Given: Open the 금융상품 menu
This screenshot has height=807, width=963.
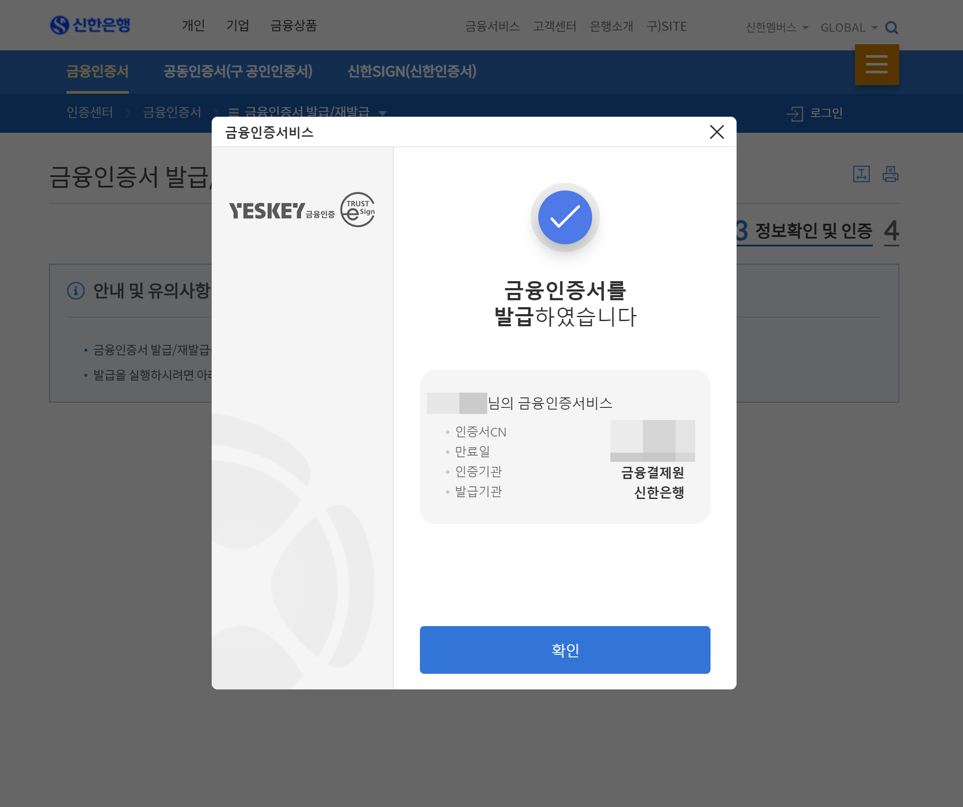Looking at the screenshot, I should pyautogui.click(x=294, y=26).
